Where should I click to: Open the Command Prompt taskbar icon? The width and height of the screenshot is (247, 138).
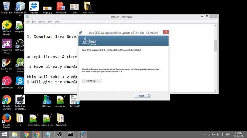[x=70, y=135]
